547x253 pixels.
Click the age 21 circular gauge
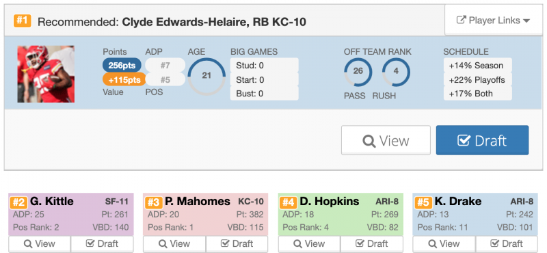coord(206,77)
